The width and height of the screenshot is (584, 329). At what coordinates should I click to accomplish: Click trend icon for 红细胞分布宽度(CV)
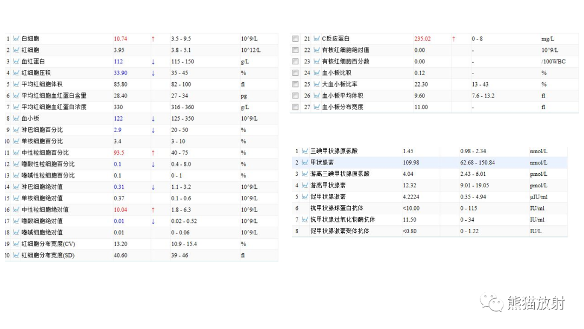click(16, 244)
